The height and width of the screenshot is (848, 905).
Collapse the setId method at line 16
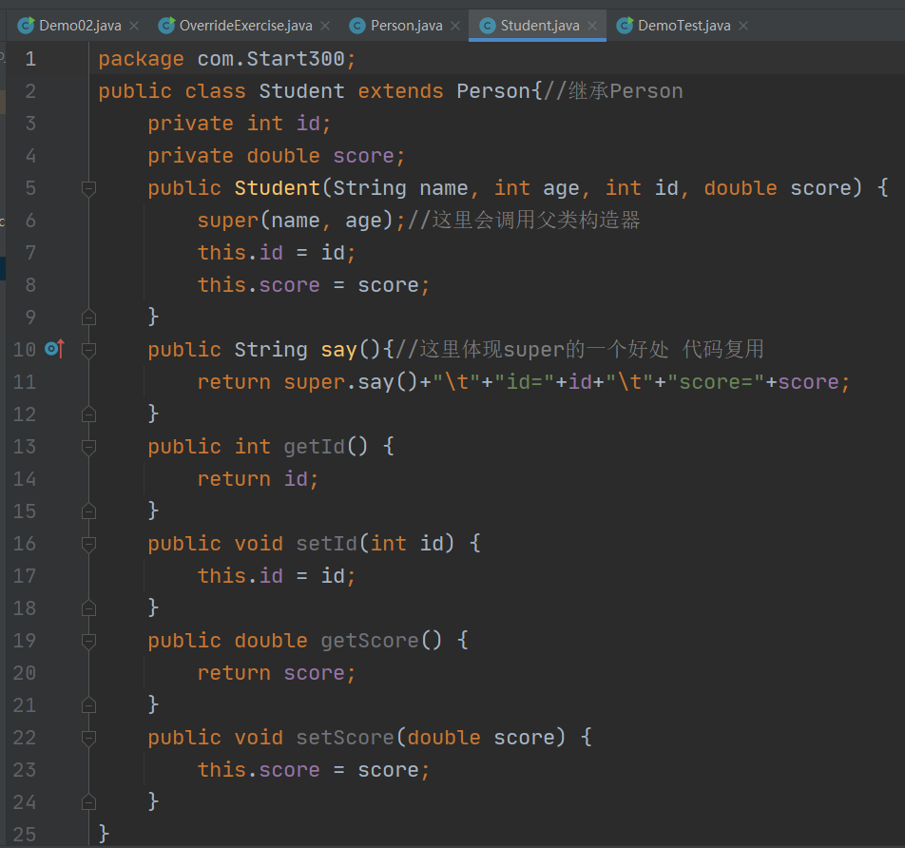[88, 544]
